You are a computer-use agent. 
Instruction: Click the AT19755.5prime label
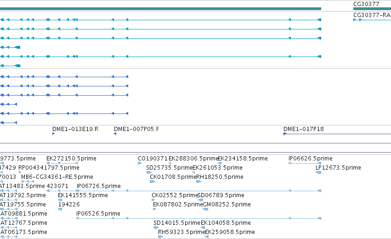[x=23, y=205]
